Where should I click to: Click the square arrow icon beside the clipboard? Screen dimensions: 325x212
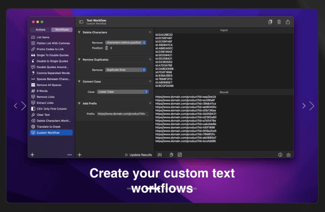coord(180,155)
